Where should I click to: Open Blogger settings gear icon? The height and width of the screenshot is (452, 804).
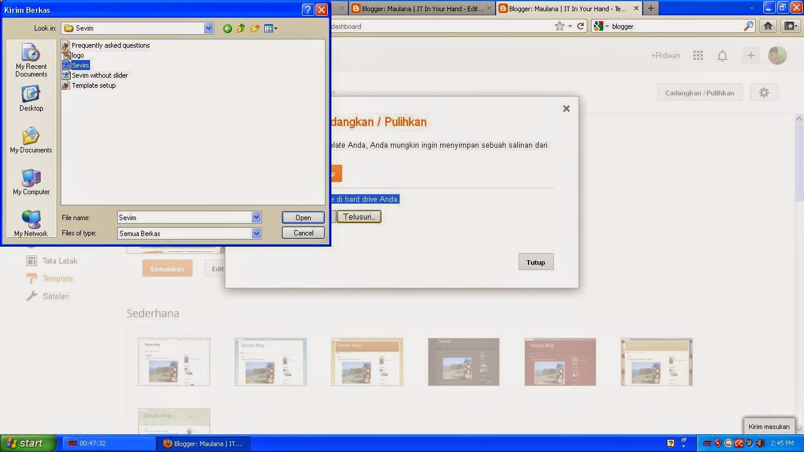coord(764,92)
